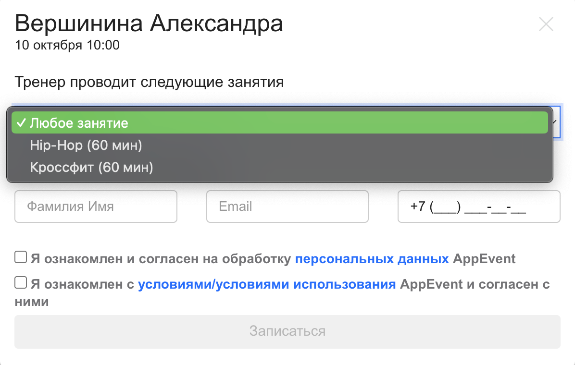Viewport: 575px width, 365px height.
Task: Click the Вершинина Александра trainer heading
Action: coord(149,24)
